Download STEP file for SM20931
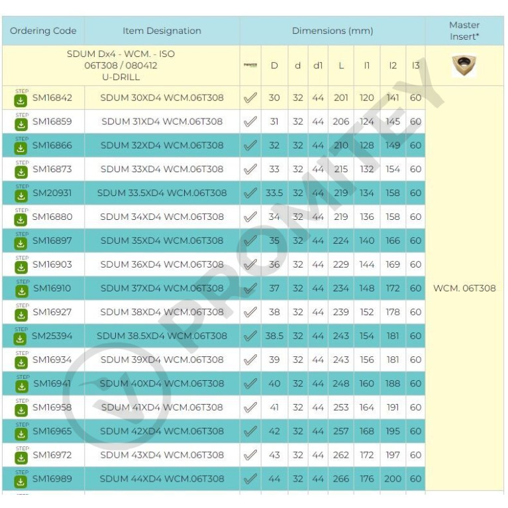This screenshot has width=508, height=508. (21, 196)
